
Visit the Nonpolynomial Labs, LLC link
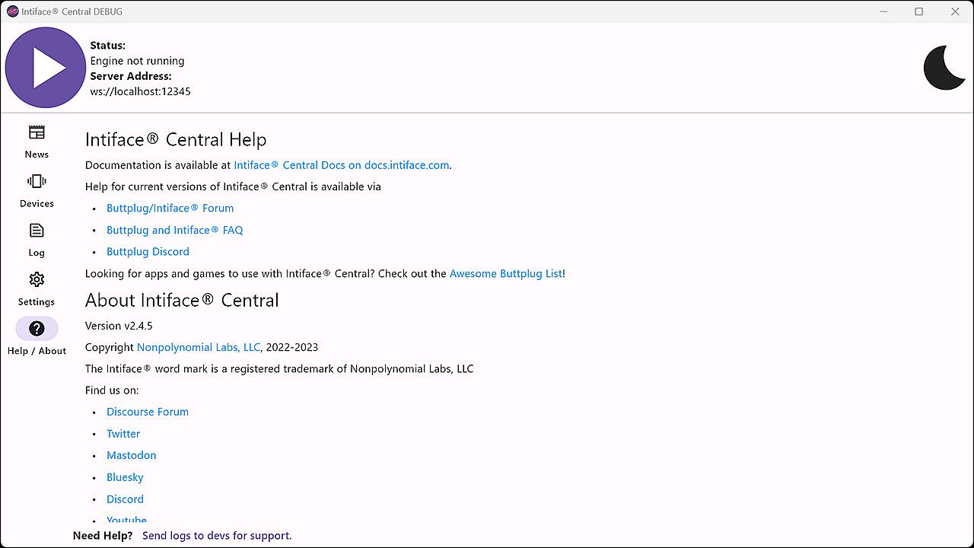tap(199, 347)
